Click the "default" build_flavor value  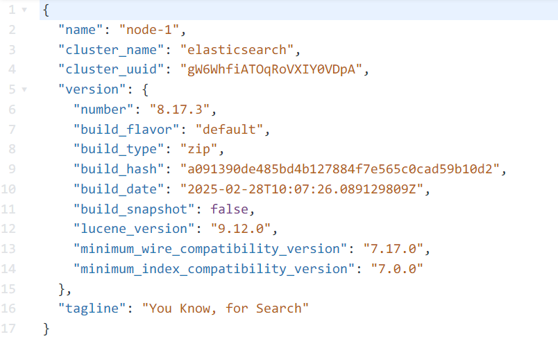coord(232,129)
